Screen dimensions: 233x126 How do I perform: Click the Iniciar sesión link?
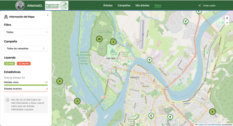[x=209, y=5]
